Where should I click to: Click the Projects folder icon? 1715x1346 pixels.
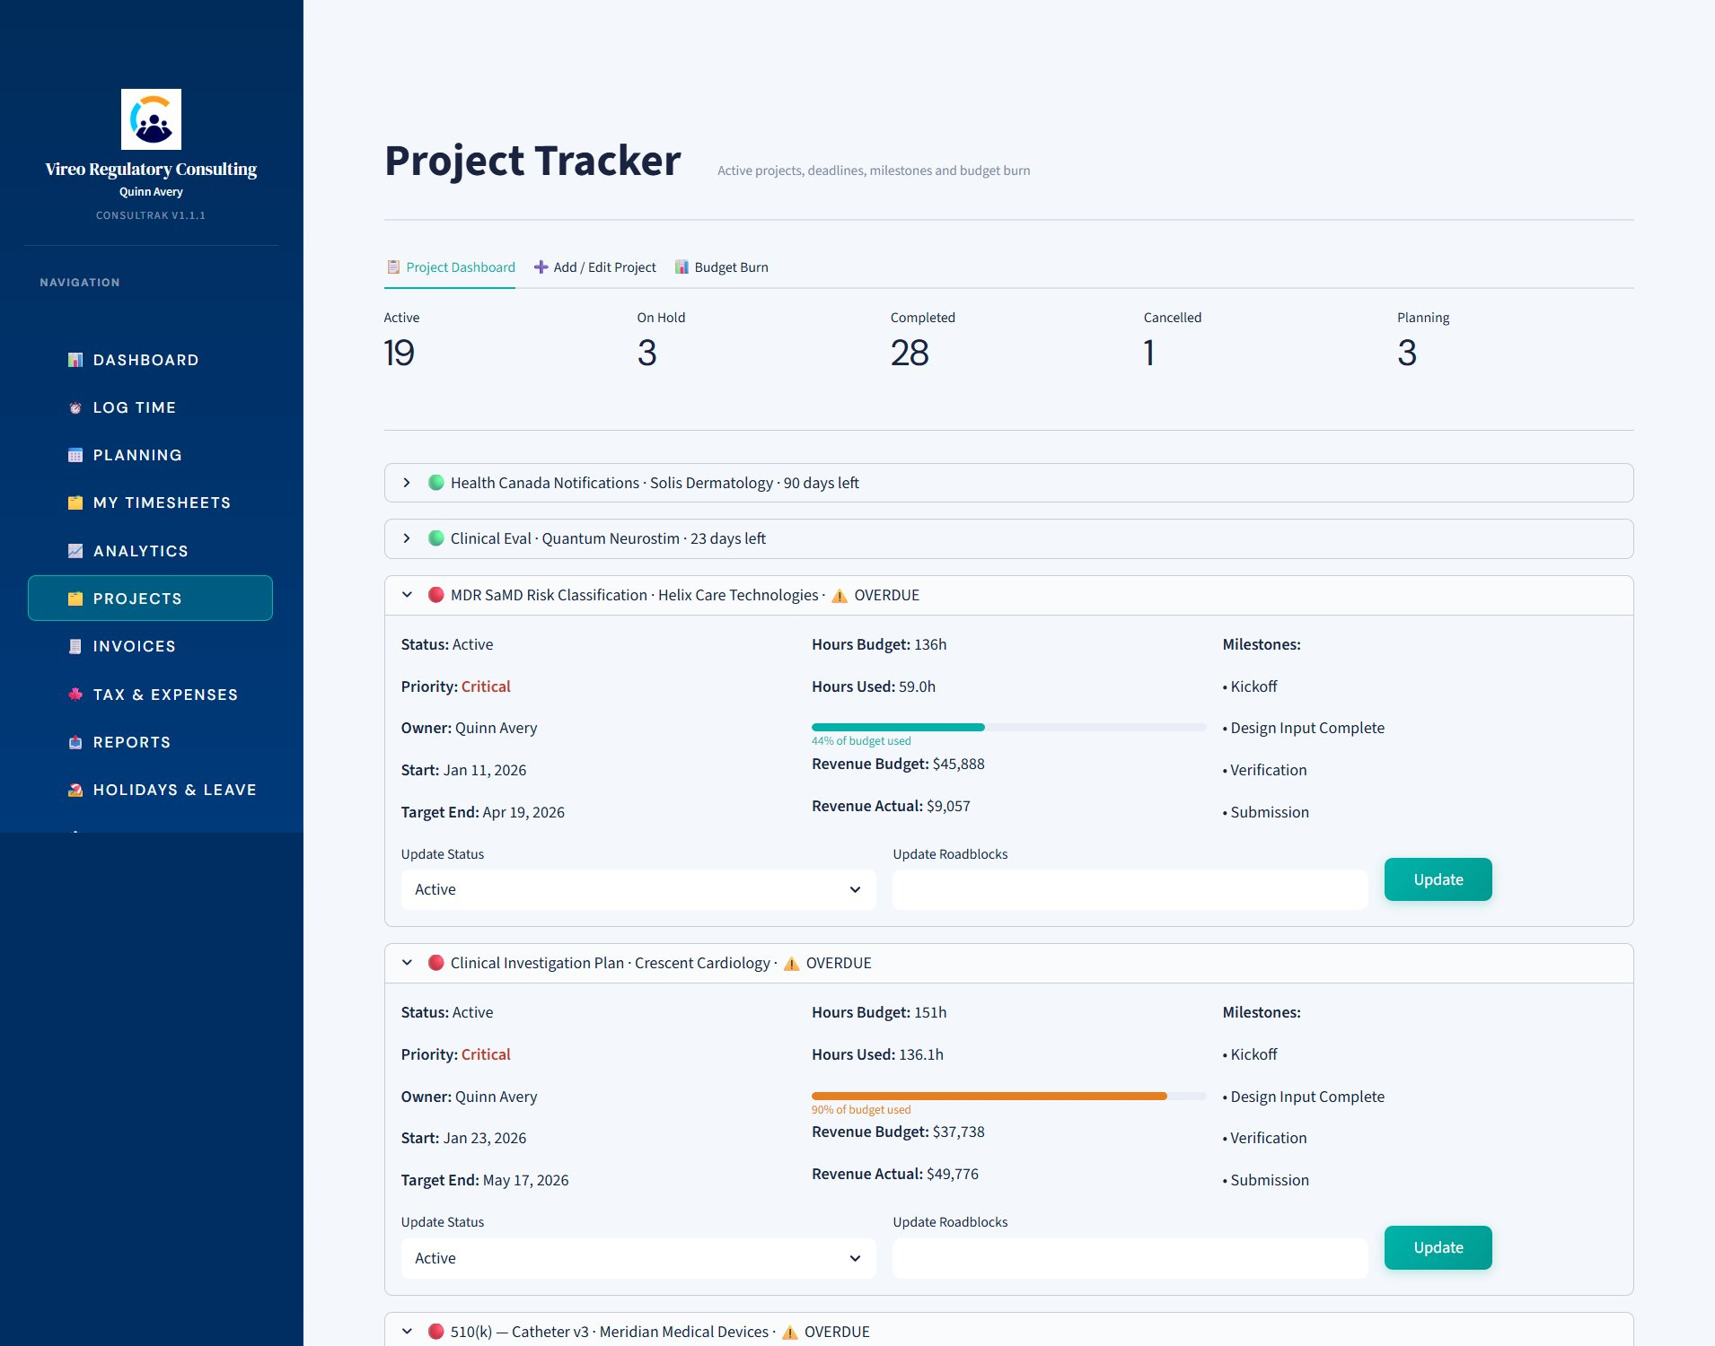point(75,599)
